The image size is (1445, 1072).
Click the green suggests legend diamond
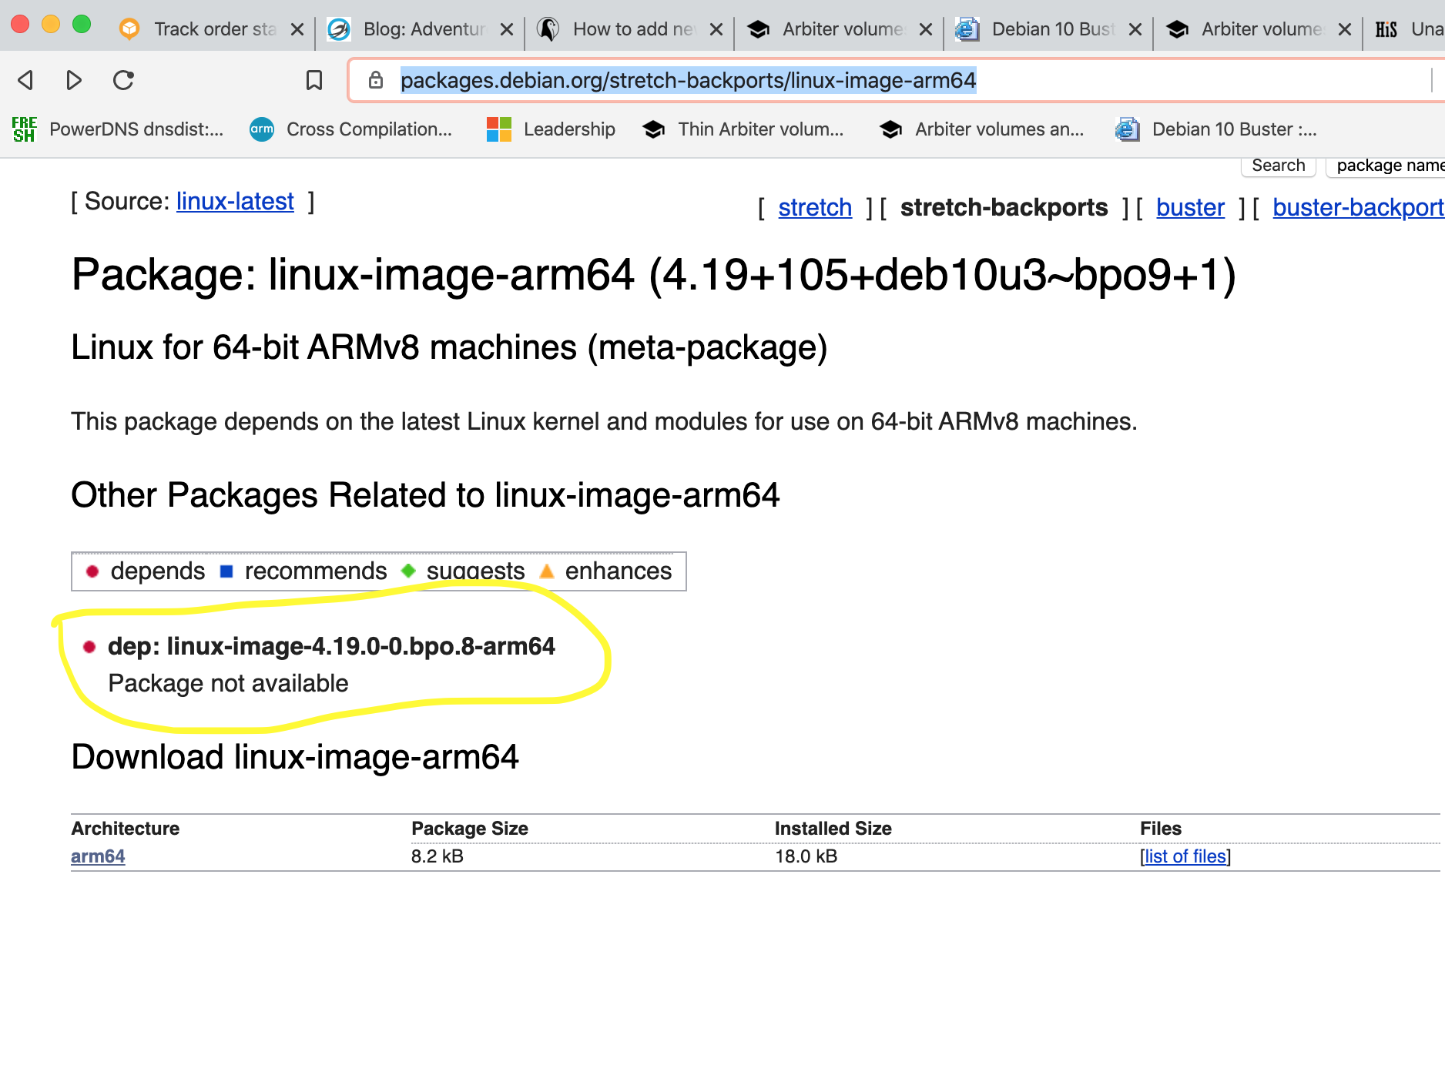point(408,571)
